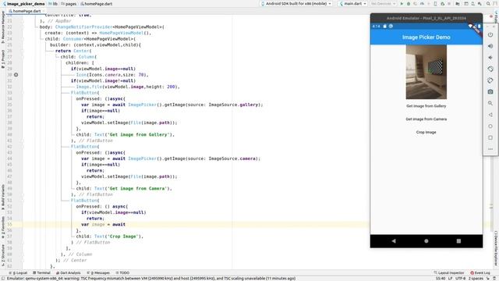Click image_picker_demo project breadcrumb

pos(24,4)
